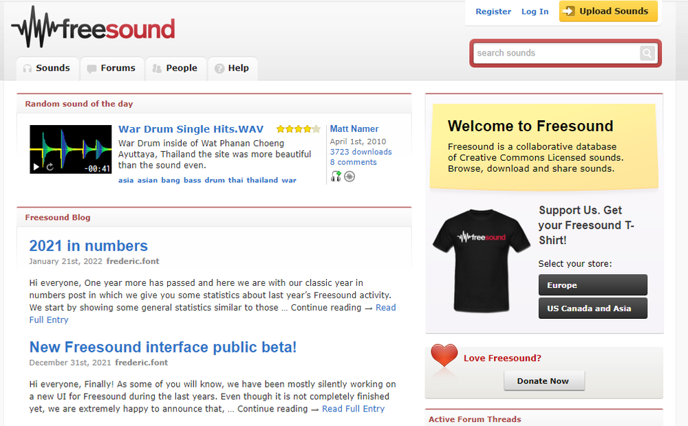The image size is (688, 426).
Task: Click the Freesound waveform logo
Action: click(x=93, y=27)
